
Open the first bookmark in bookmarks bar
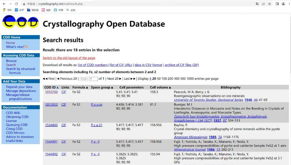point(7,10)
